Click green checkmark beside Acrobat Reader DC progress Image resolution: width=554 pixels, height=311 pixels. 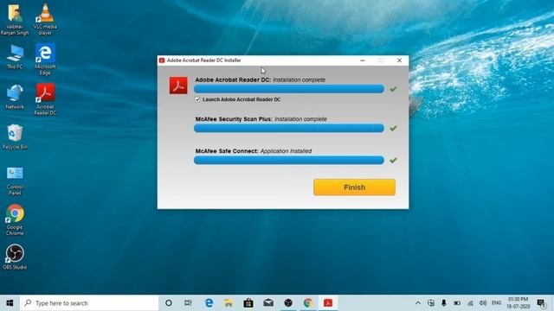coord(393,89)
